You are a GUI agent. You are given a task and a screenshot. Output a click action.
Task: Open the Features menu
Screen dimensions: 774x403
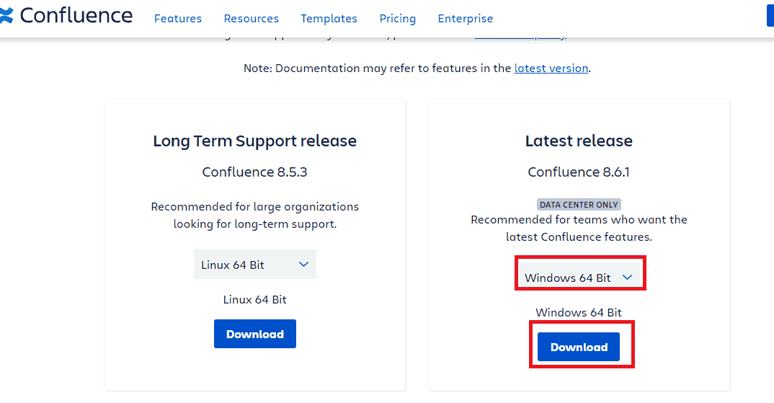pos(178,19)
